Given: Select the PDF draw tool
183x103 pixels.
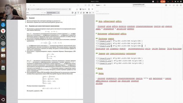Looking at the screenshot, I should coord(81,13).
